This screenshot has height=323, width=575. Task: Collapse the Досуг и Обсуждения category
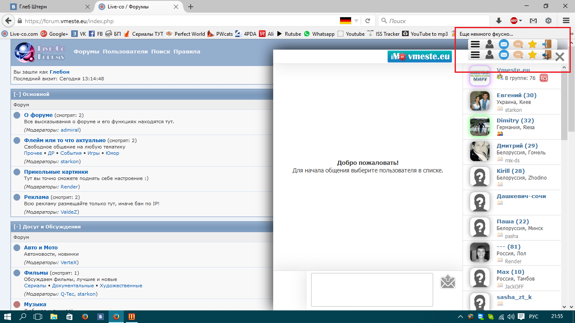point(17,227)
